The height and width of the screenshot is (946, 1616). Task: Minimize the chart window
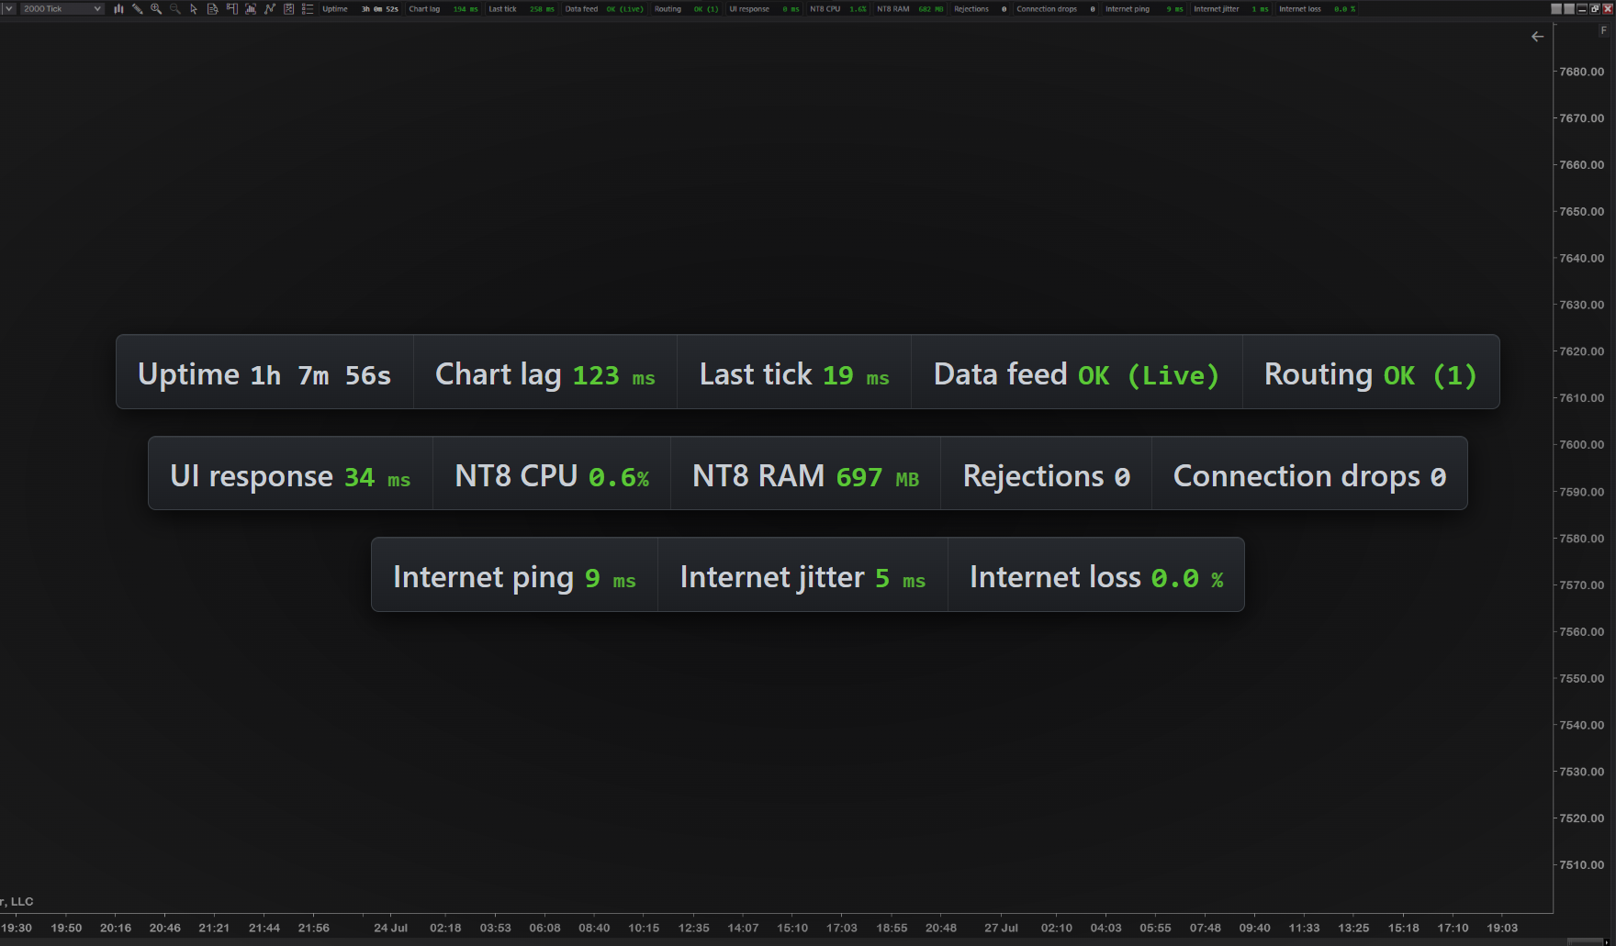(1582, 8)
